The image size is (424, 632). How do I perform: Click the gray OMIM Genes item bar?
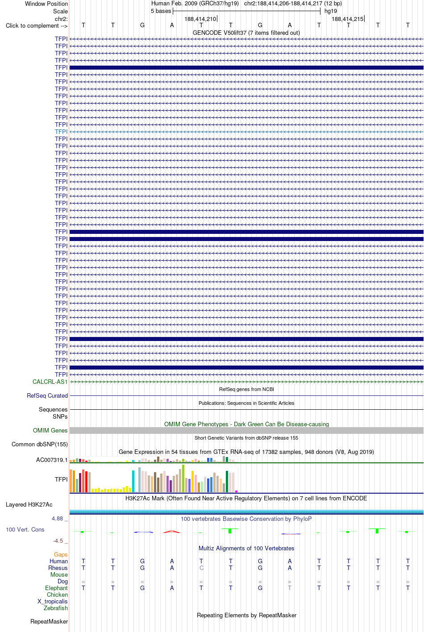[246, 430]
